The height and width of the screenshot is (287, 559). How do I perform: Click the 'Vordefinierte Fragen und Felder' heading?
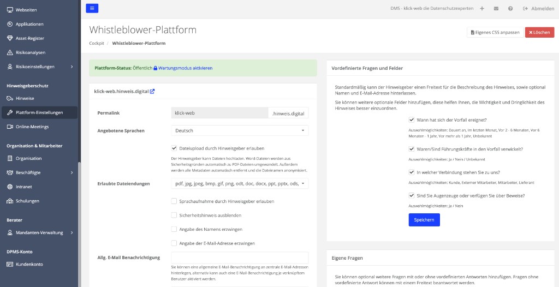pos(367,68)
